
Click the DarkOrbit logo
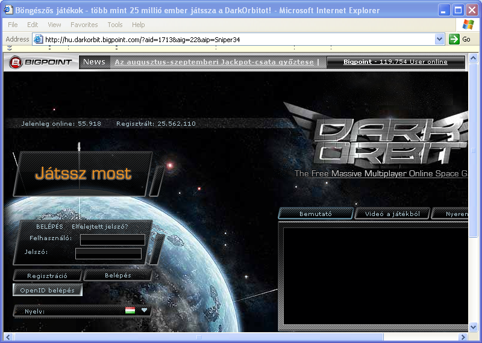pyautogui.click(x=375, y=135)
